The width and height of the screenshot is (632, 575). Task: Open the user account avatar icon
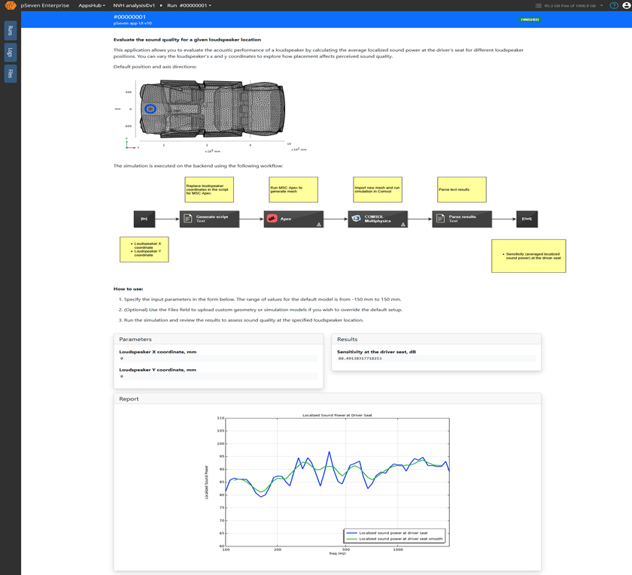pyautogui.click(x=626, y=5)
